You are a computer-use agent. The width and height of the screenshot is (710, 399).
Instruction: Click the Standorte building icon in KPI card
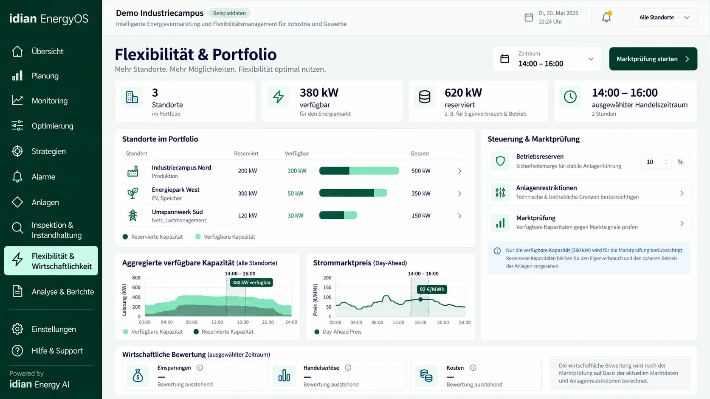(x=132, y=97)
